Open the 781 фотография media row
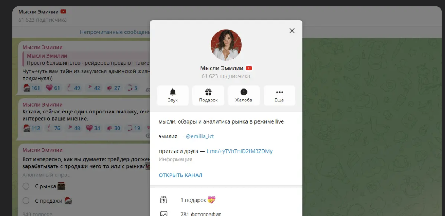 [201, 214]
